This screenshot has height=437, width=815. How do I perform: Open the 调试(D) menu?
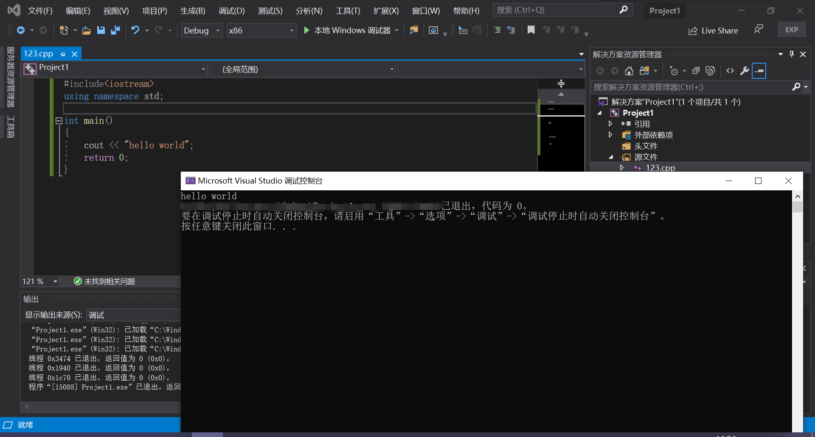click(231, 11)
